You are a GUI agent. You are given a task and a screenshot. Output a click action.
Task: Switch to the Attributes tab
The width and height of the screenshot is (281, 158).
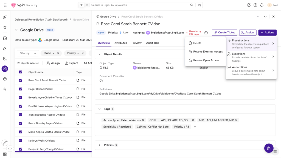pyautogui.click(x=121, y=43)
